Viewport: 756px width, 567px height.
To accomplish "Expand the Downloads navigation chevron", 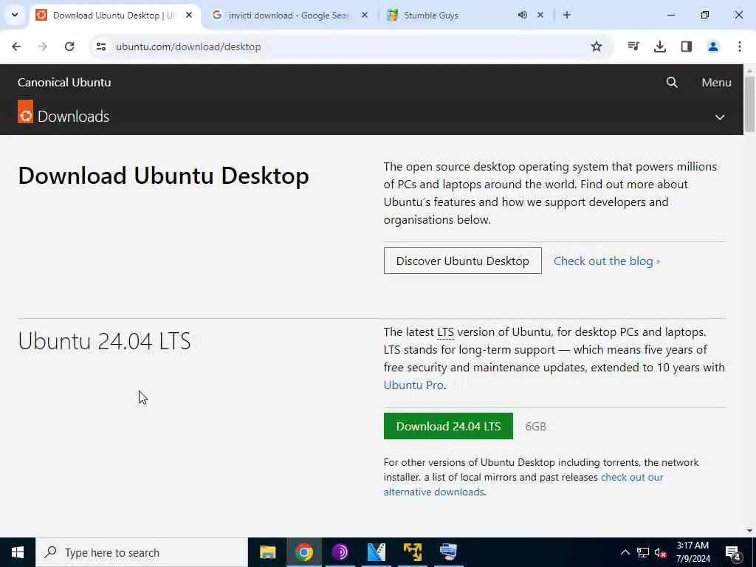I will pos(719,117).
